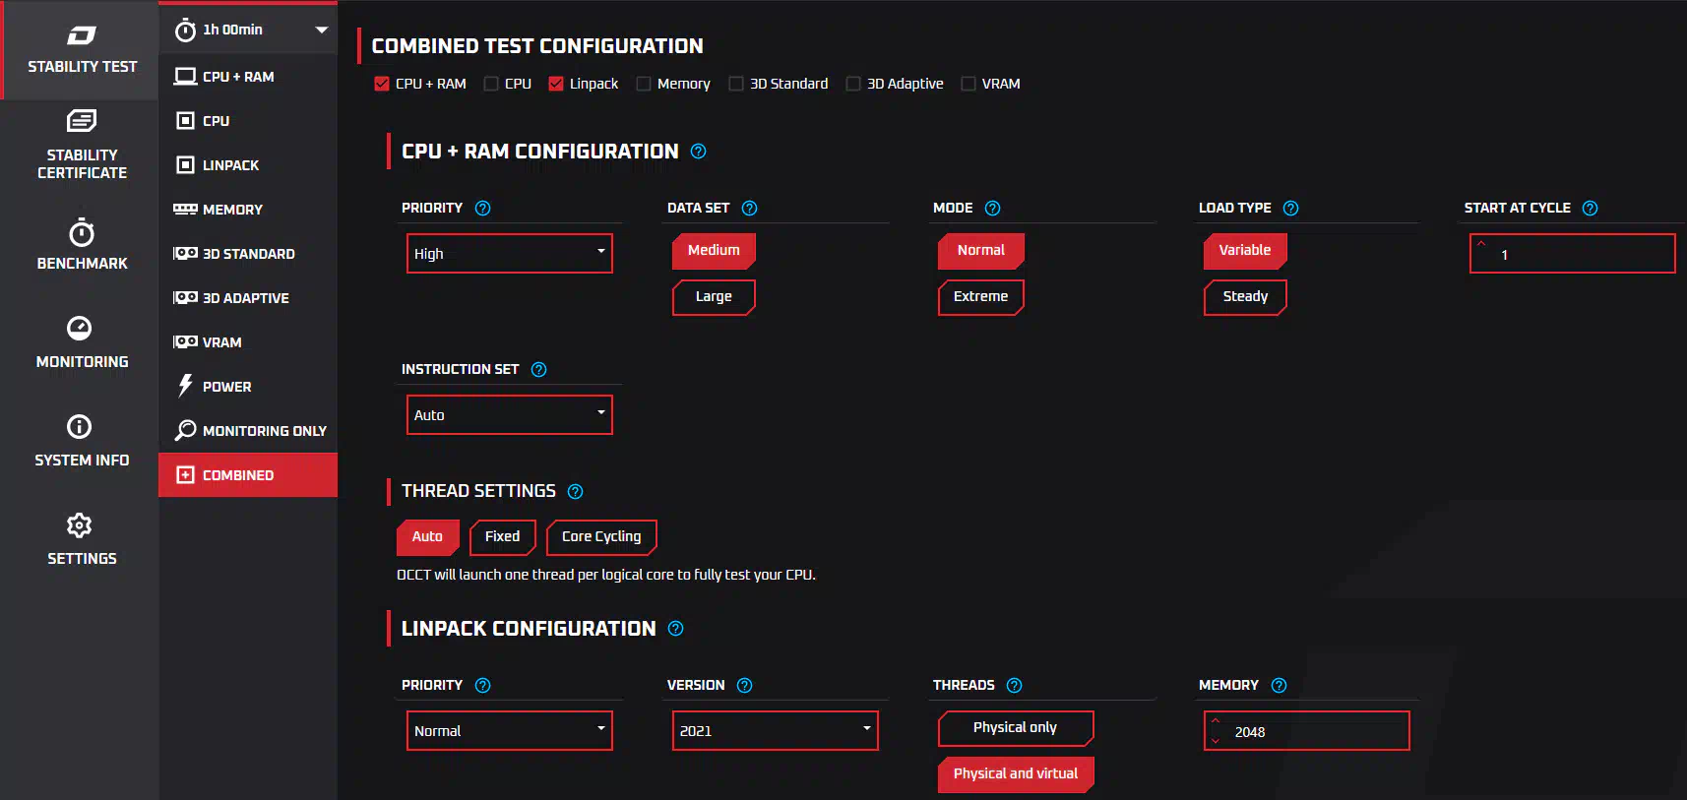The height and width of the screenshot is (800, 1687).
Task: Select Extreme mode option
Action: [980, 297]
